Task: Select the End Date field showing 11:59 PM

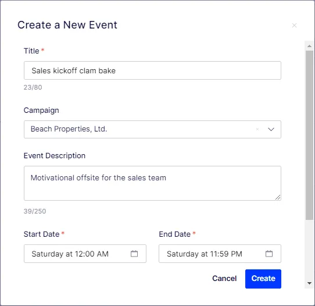Action: 220,254
